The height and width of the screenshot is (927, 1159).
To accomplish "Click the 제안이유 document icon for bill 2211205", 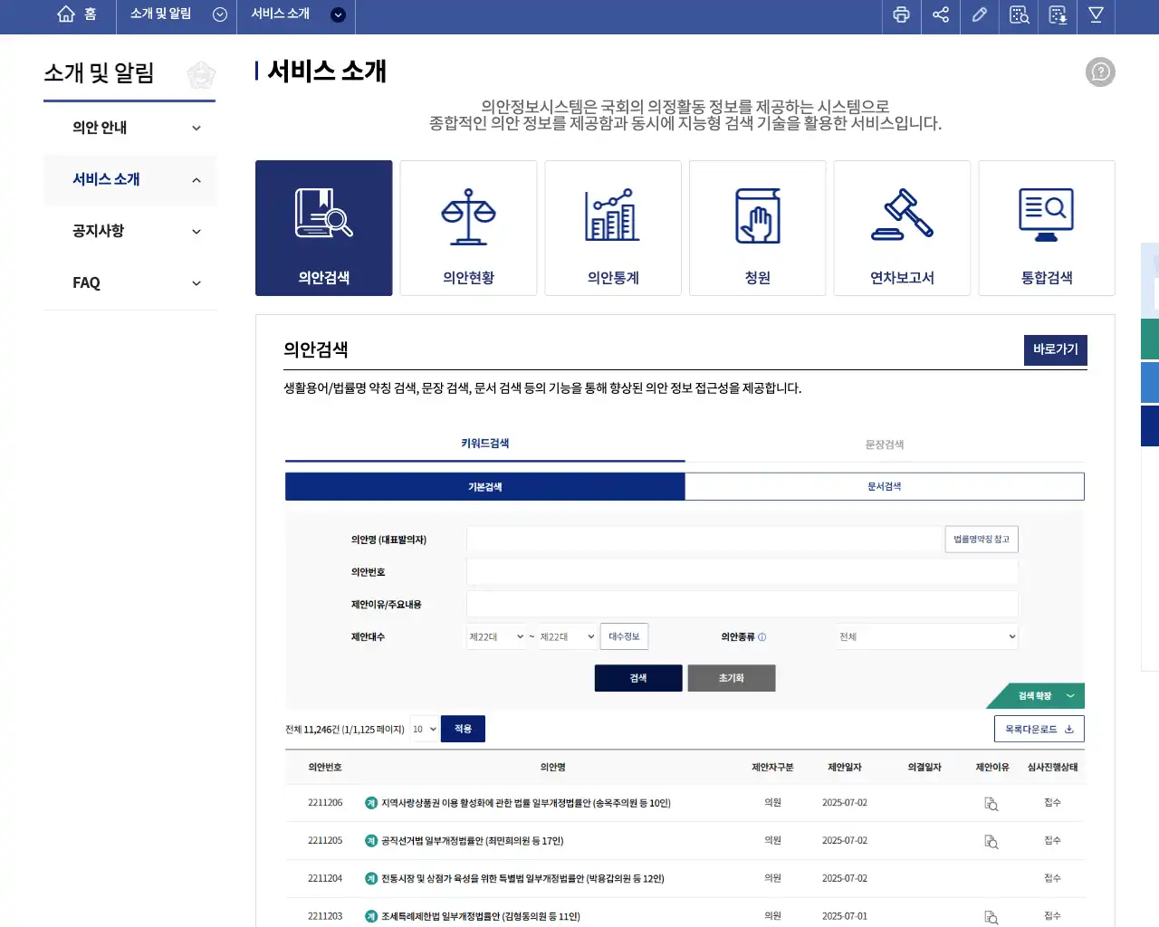I will [991, 842].
